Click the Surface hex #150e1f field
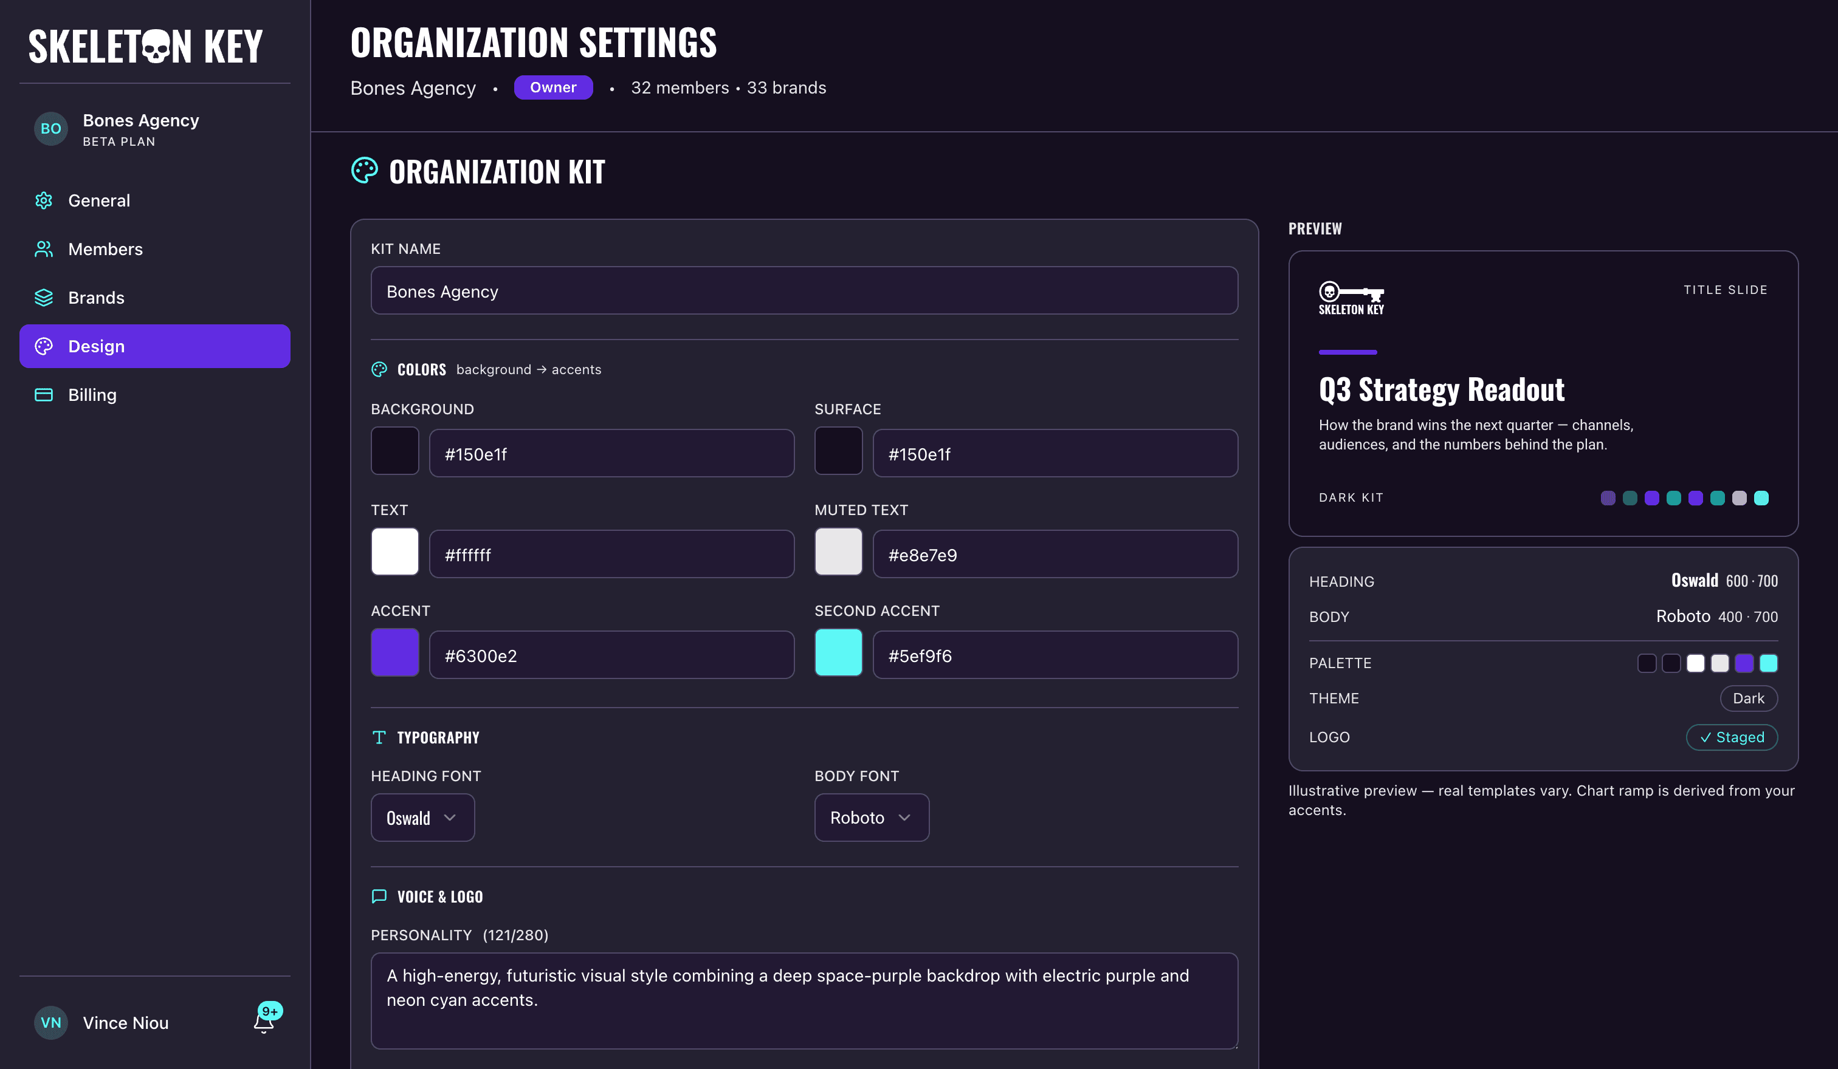Viewport: 1838px width, 1069px height. click(1055, 453)
